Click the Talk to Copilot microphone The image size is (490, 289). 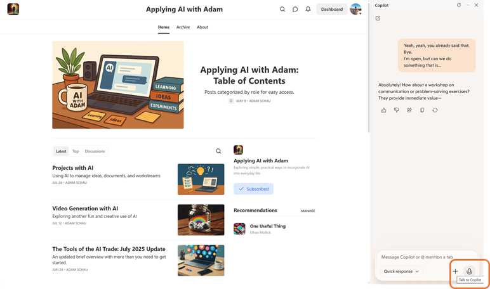(x=469, y=271)
